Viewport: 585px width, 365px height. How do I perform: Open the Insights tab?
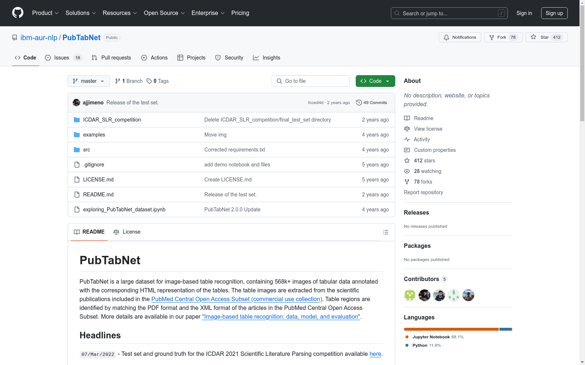267,58
